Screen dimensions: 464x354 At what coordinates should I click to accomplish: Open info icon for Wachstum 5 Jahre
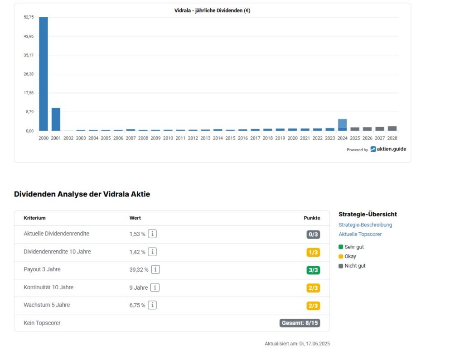pos(152,305)
